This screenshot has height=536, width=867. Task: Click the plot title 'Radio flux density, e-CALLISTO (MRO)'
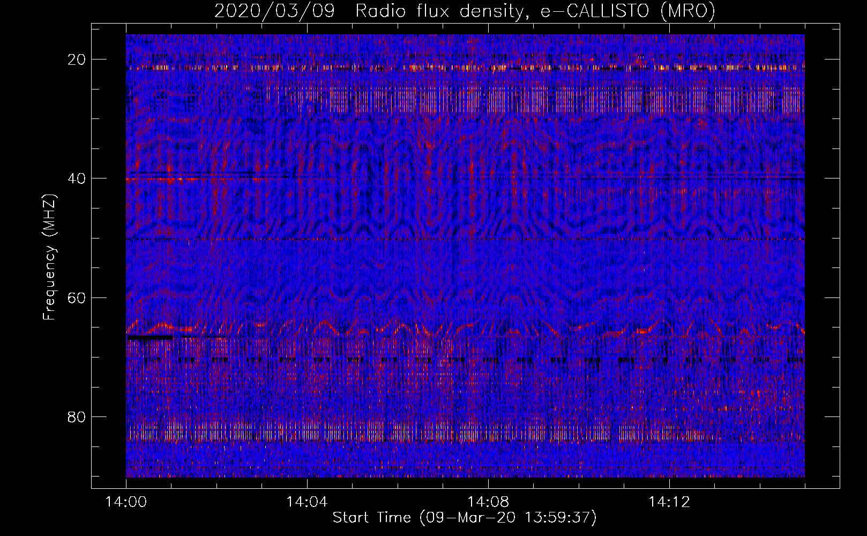click(535, 11)
